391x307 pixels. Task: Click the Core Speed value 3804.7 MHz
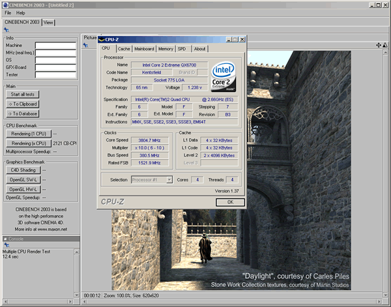coord(150,140)
